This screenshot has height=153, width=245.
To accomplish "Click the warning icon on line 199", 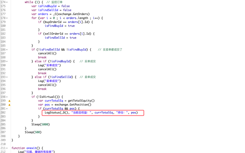I will pyautogui.click(x=9, y=101).
